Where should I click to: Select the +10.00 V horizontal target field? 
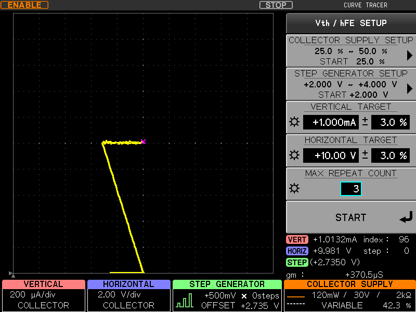tap(331, 155)
